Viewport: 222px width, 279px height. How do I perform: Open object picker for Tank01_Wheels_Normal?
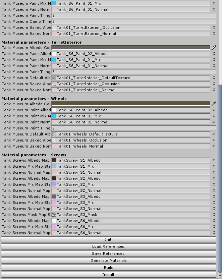coord(214,146)
